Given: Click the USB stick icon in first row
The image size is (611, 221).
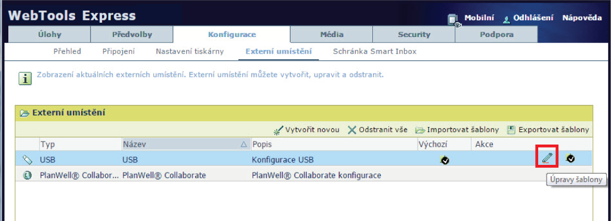Looking at the screenshot, I should click(27, 159).
